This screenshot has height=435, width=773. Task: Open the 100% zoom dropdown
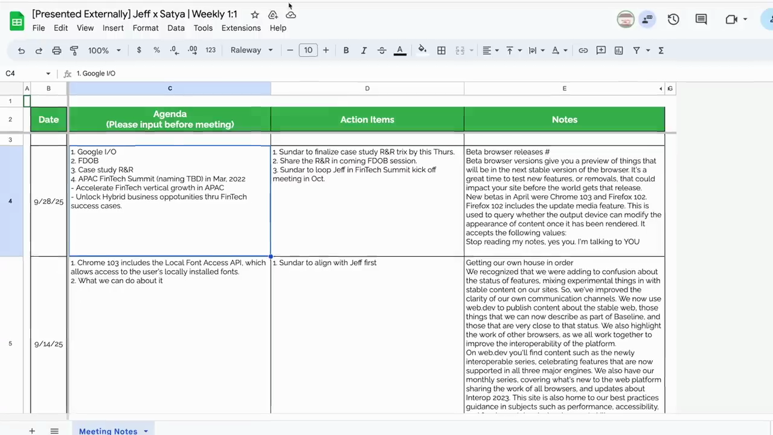click(x=104, y=50)
